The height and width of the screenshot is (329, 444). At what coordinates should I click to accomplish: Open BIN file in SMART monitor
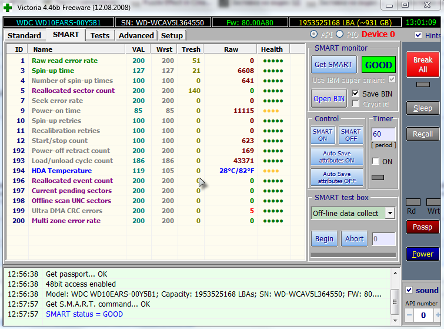coord(329,98)
